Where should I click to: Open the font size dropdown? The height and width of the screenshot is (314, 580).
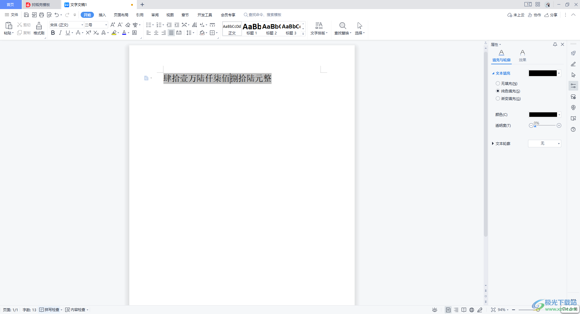106,25
